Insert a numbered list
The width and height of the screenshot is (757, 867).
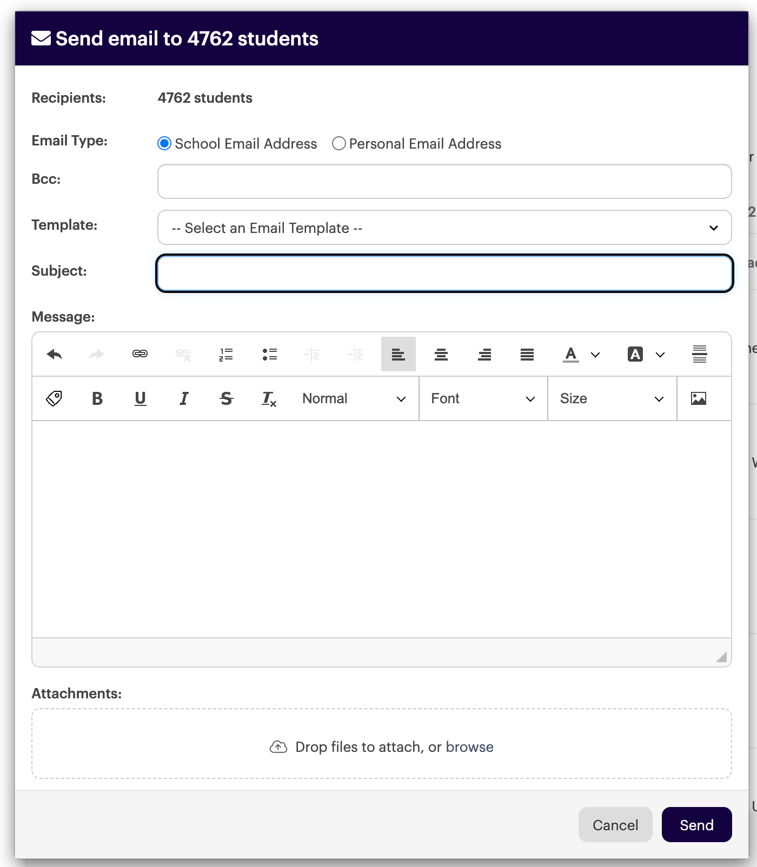pos(226,355)
